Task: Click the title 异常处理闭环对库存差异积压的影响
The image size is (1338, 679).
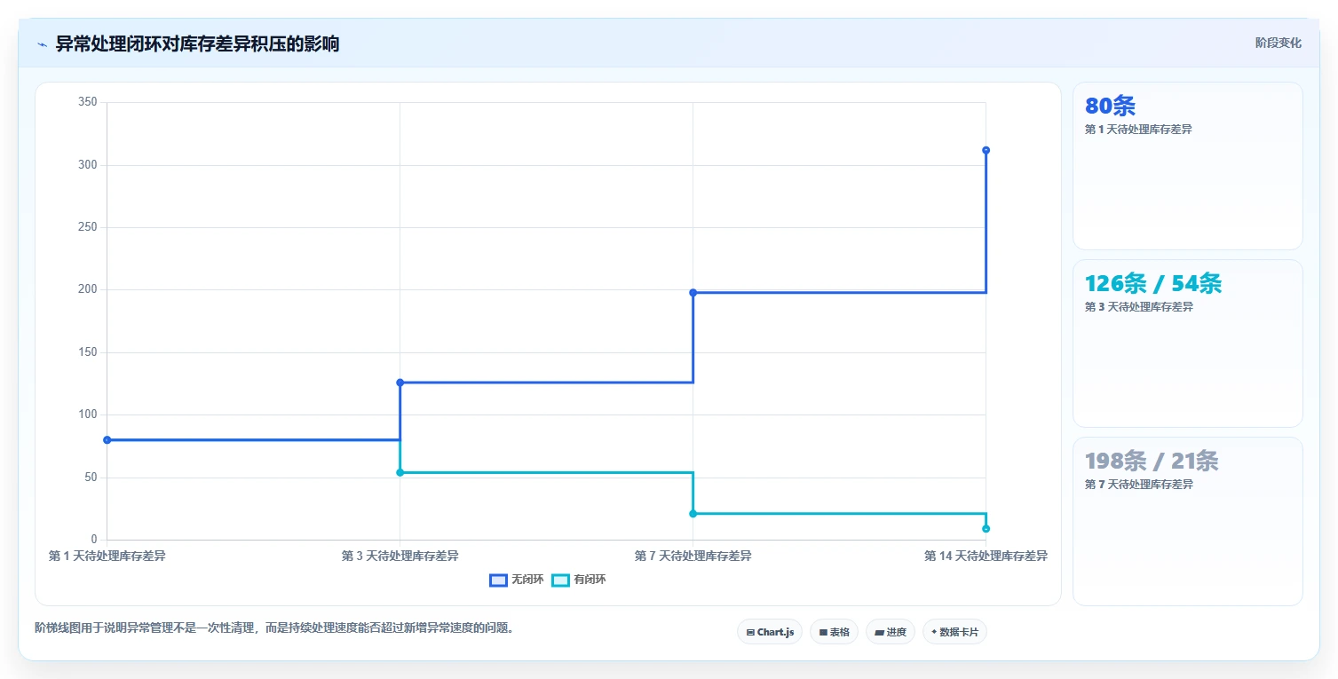Action: (x=197, y=43)
